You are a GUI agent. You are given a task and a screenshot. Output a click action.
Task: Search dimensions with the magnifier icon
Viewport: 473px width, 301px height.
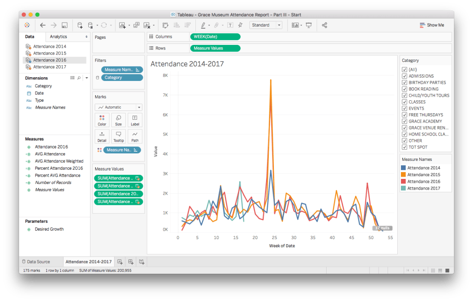(x=79, y=78)
